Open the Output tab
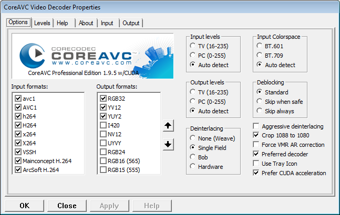Viewport: 340px width, 215px height. click(131, 23)
